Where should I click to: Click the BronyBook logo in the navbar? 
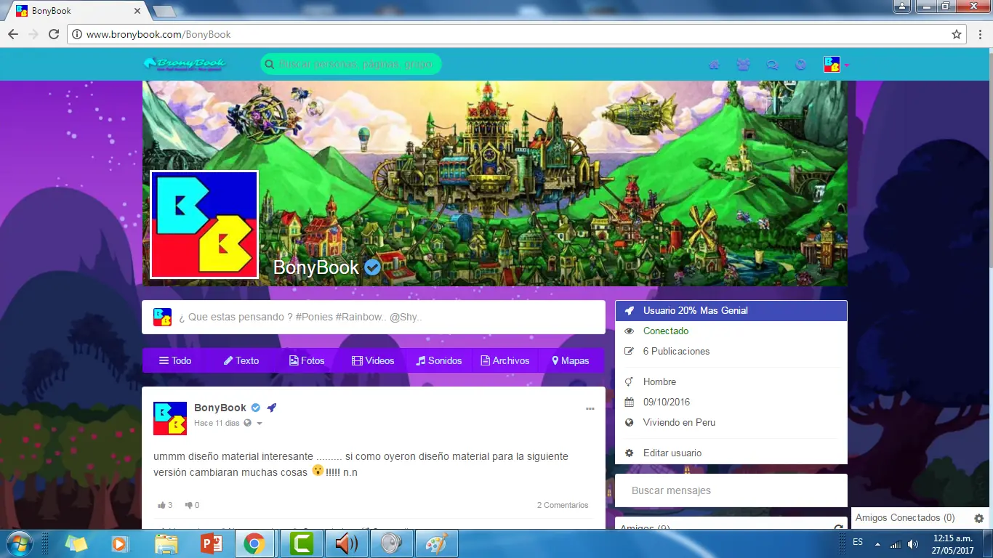click(x=185, y=64)
